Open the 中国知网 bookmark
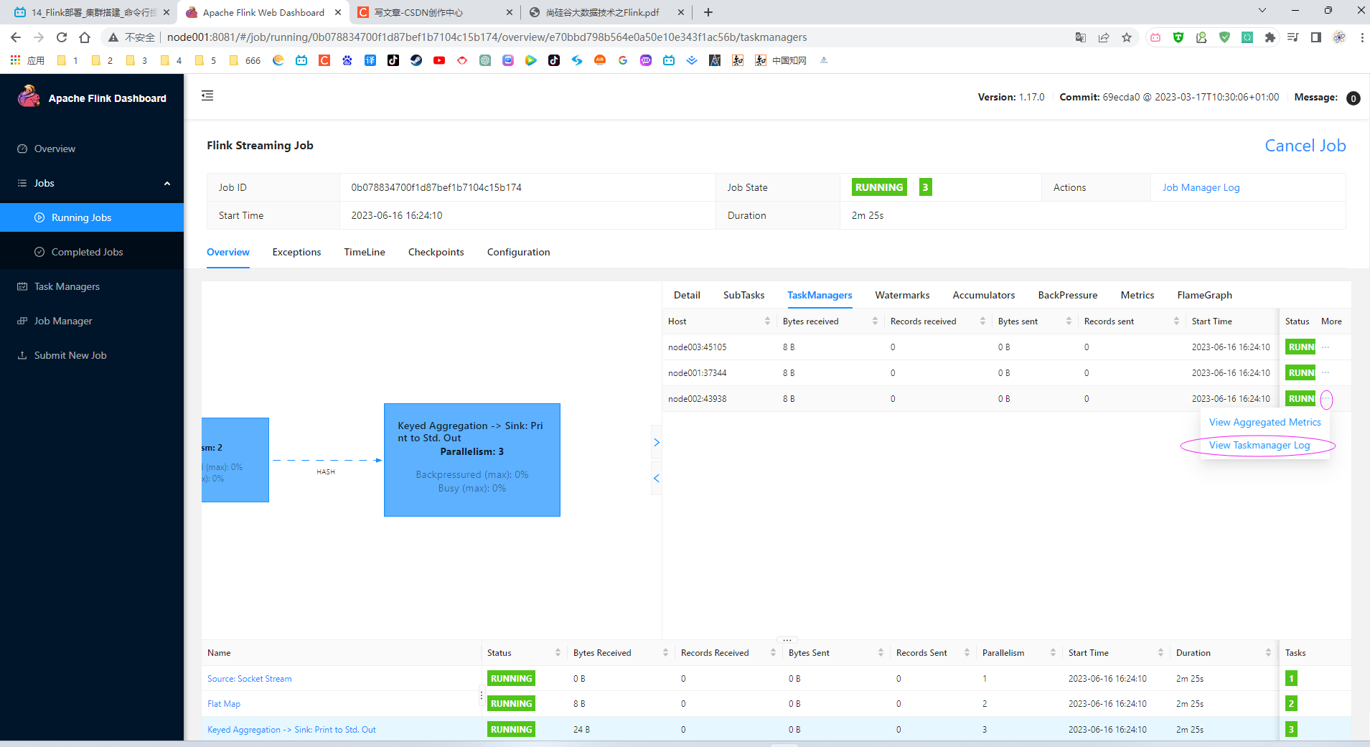Viewport: 1370px width, 747px height. (781, 60)
